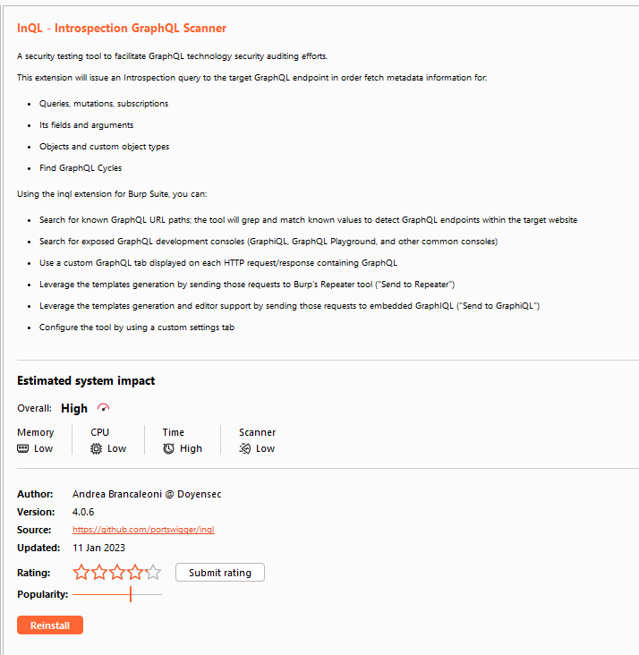
Task: Set rating to four stars
Action: point(135,572)
